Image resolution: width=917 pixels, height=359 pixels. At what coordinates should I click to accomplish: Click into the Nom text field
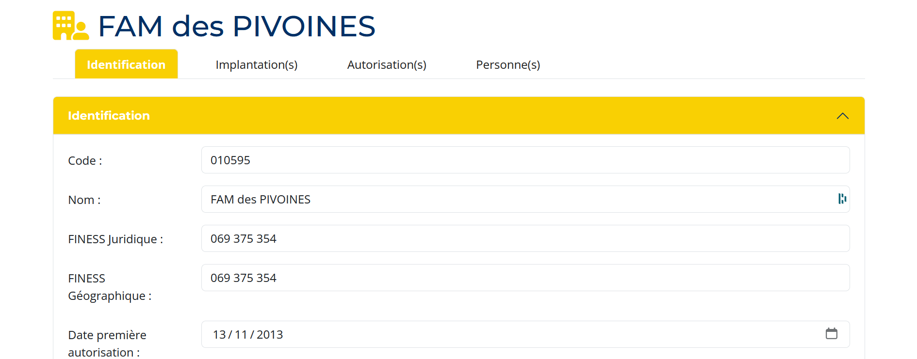click(519, 200)
